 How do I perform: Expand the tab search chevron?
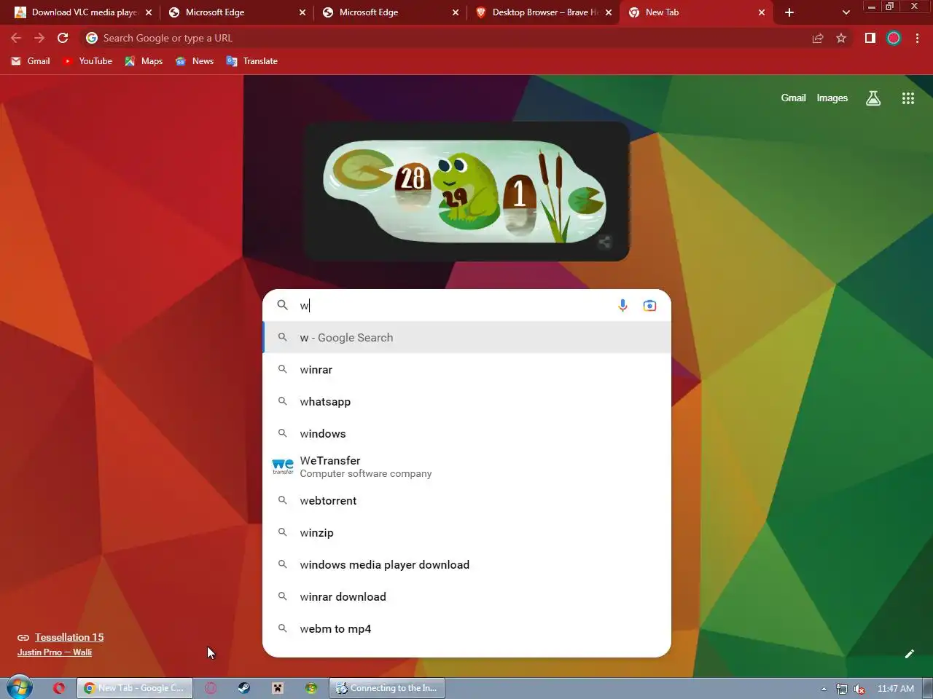pyautogui.click(x=846, y=12)
